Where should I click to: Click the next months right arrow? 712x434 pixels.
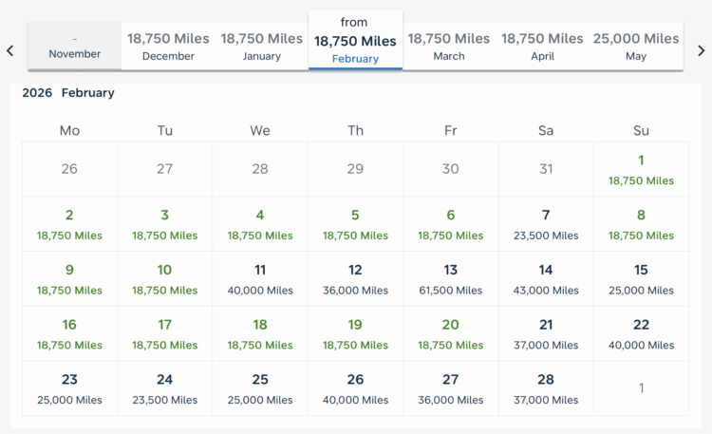coord(702,50)
